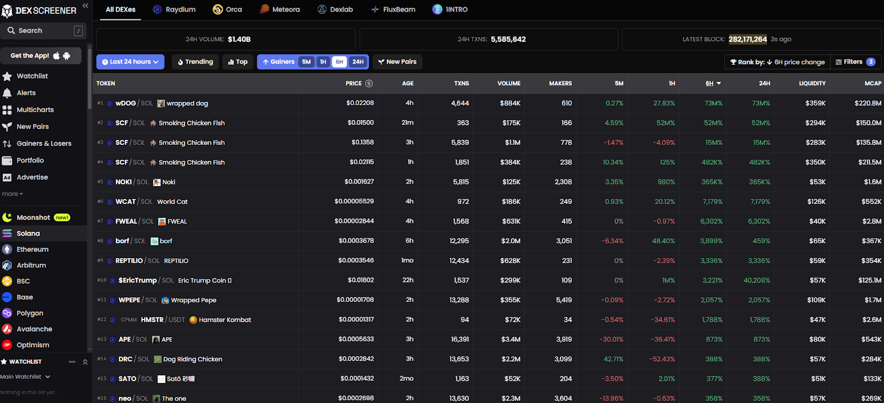Sort by the VOLUME column header
Viewport: 884px width, 403px height.
(x=509, y=83)
